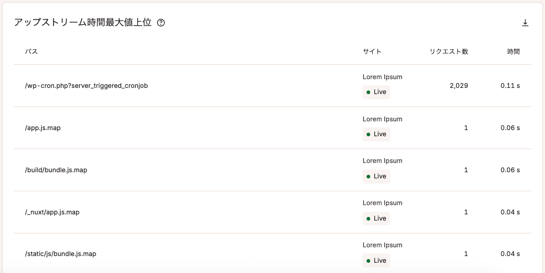The width and height of the screenshot is (545, 273).
Task: Click Live badge in the wp-cron row
Action: tap(376, 93)
